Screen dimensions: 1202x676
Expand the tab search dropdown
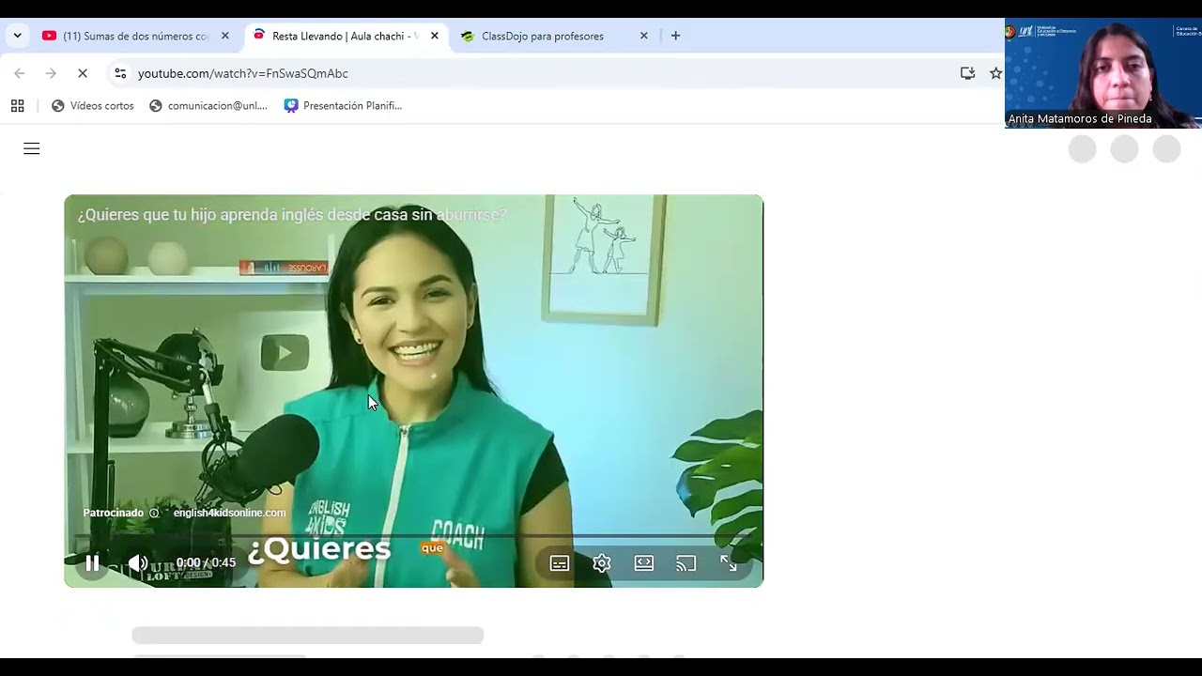tap(17, 36)
